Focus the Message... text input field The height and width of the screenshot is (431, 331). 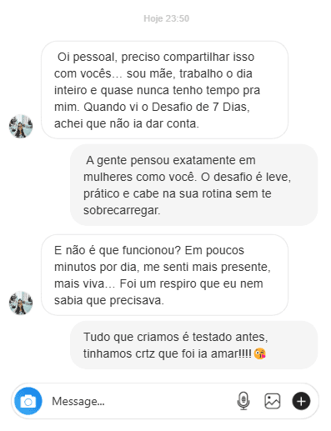click(x=139, y=401)
